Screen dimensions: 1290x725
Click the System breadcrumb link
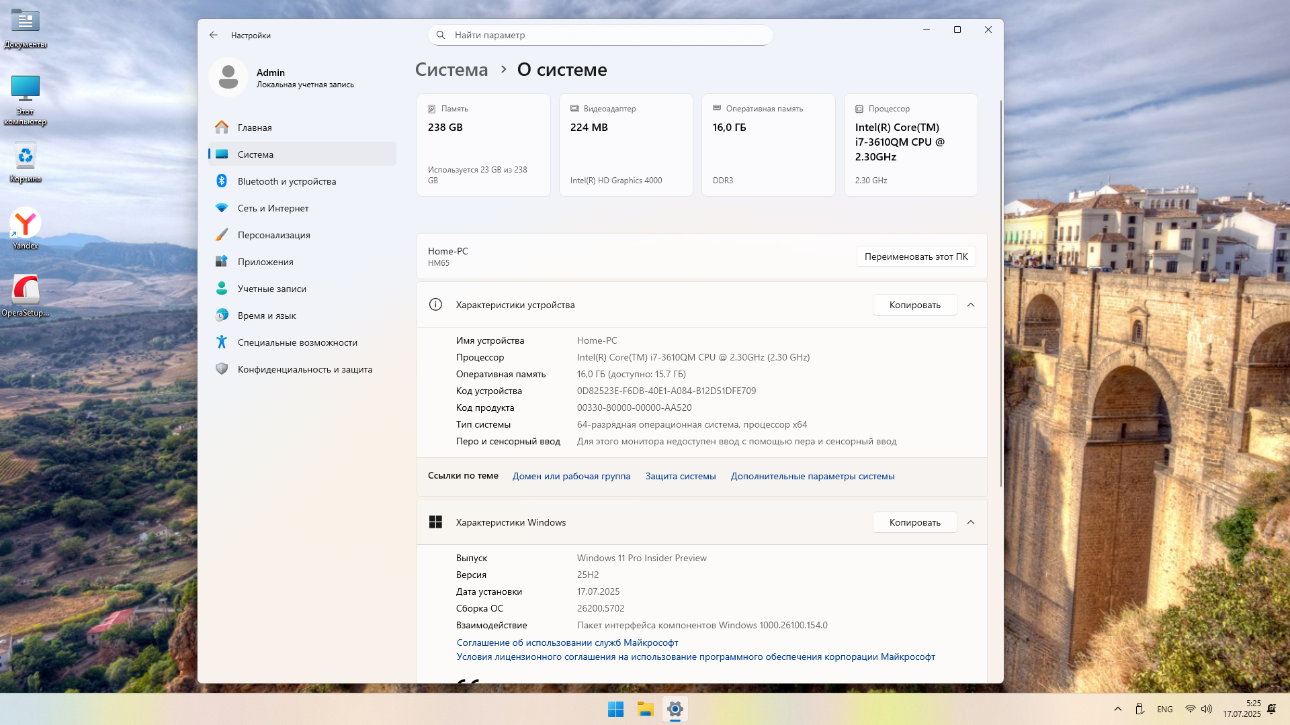tap(451, 70)
